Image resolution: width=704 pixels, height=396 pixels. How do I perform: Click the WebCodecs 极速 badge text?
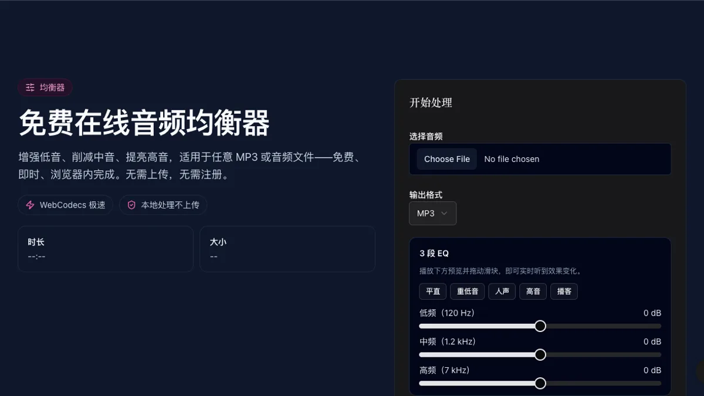point(73,205)
